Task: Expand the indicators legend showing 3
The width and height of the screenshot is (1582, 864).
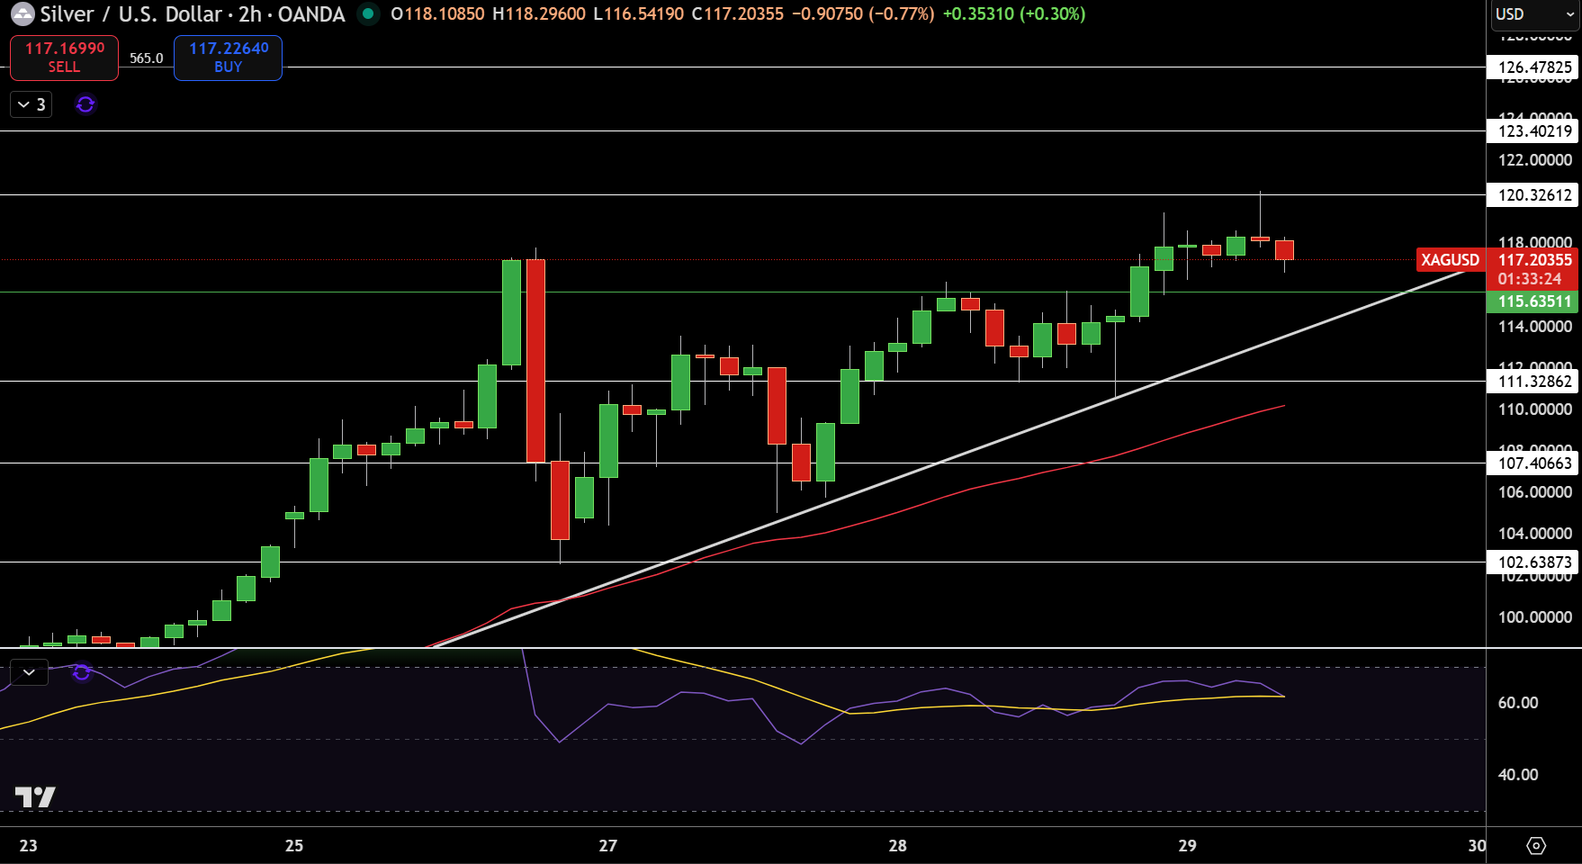Action: [x=31, y=104]
